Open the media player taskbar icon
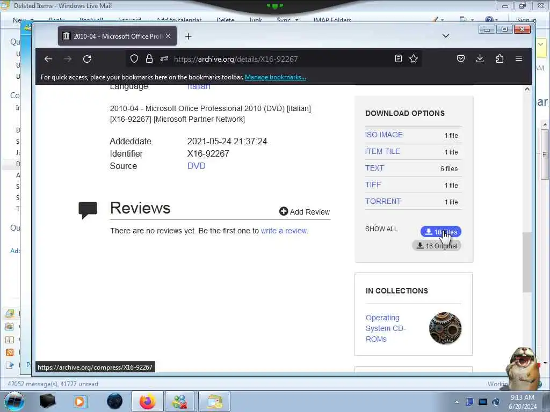Image resolution: width=550 pixels, height=412 pixels. 80,401
